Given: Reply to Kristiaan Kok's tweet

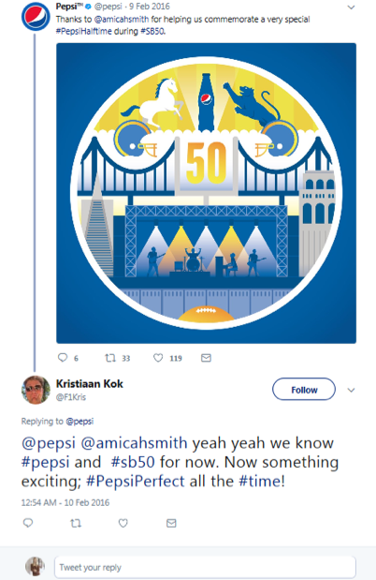Looking at the screenshot, I should 28,523.
